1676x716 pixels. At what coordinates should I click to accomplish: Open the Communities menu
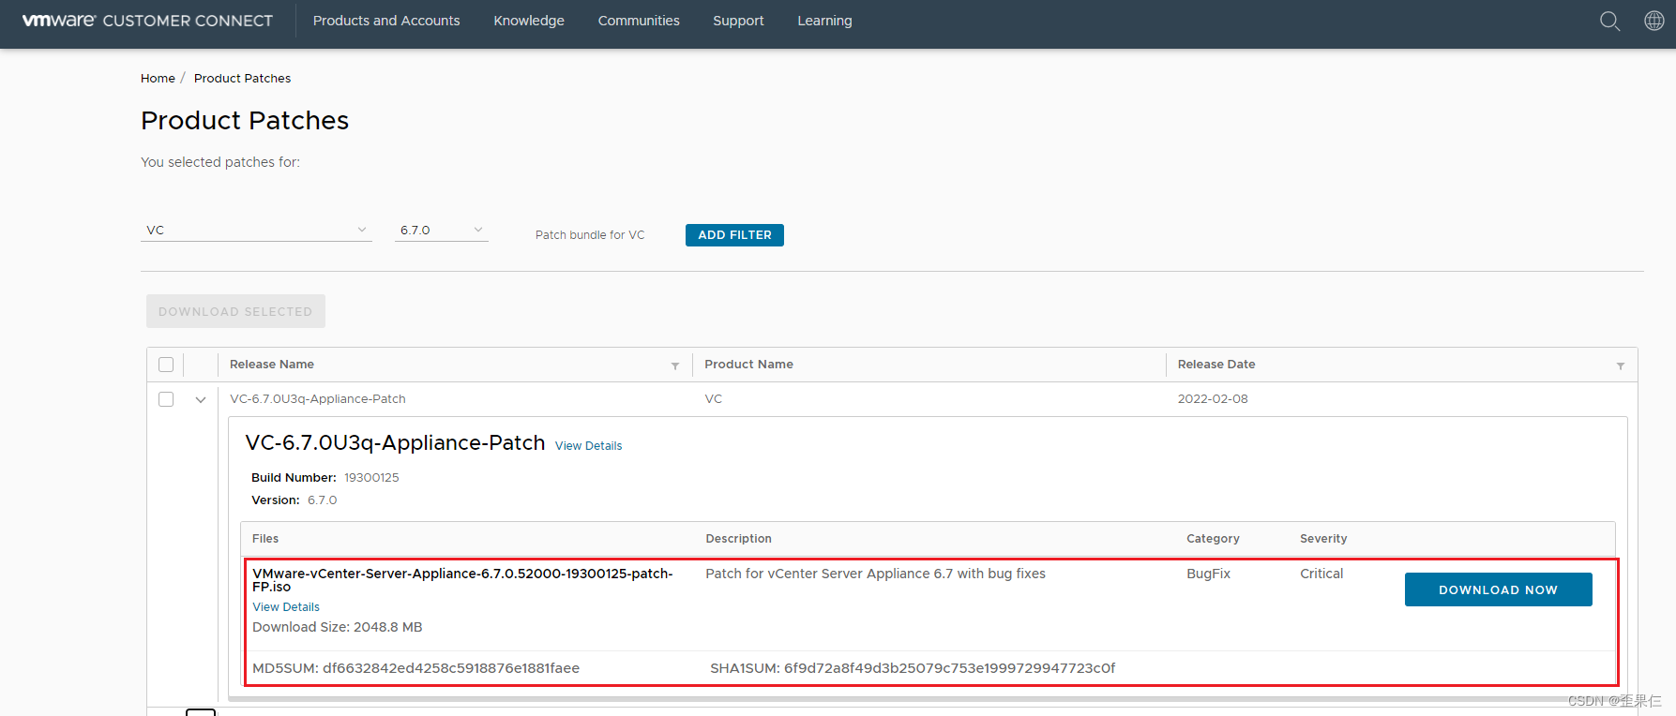click(x=639, y=21)
